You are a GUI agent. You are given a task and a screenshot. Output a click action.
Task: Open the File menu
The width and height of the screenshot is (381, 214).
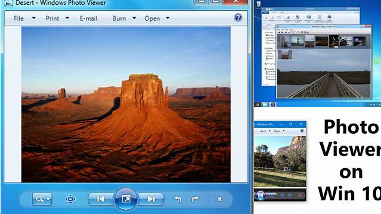[x=18, y=18]
